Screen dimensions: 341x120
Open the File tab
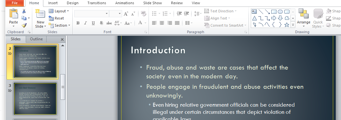click(15, 3)
